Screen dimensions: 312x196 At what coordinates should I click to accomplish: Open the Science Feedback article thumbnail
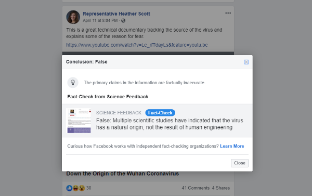[x=79, y=121]
